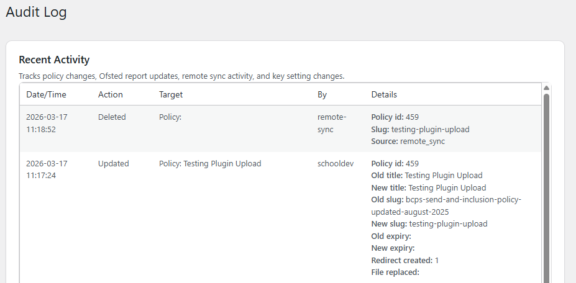The height and width of the screenshot is (283, 576).
Task: Click the Date/Time column header
Action: click(x=46, y=94)
